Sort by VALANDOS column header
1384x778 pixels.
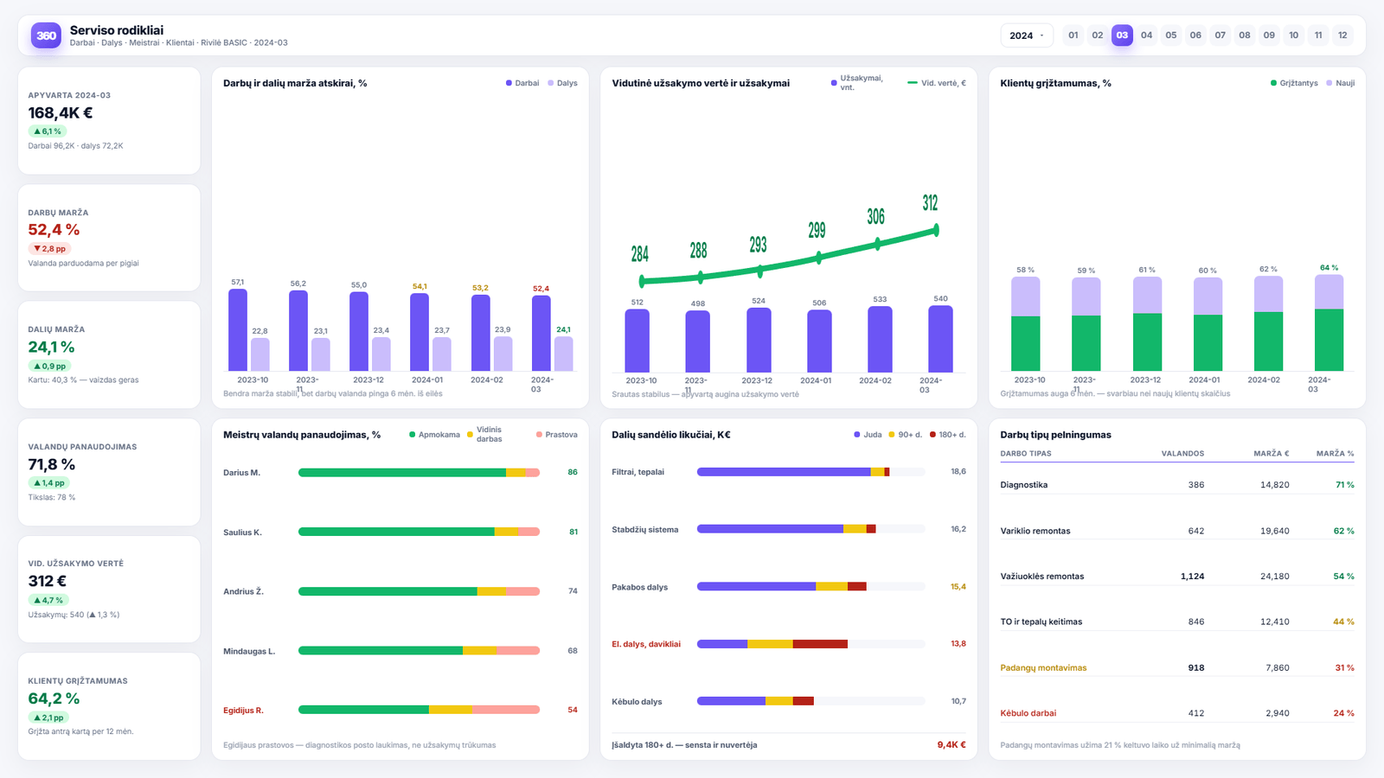pyautogui.click(x=1182, y=453)
